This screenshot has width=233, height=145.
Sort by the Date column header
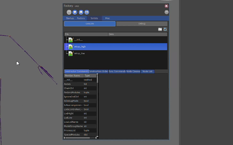(138, 34)
